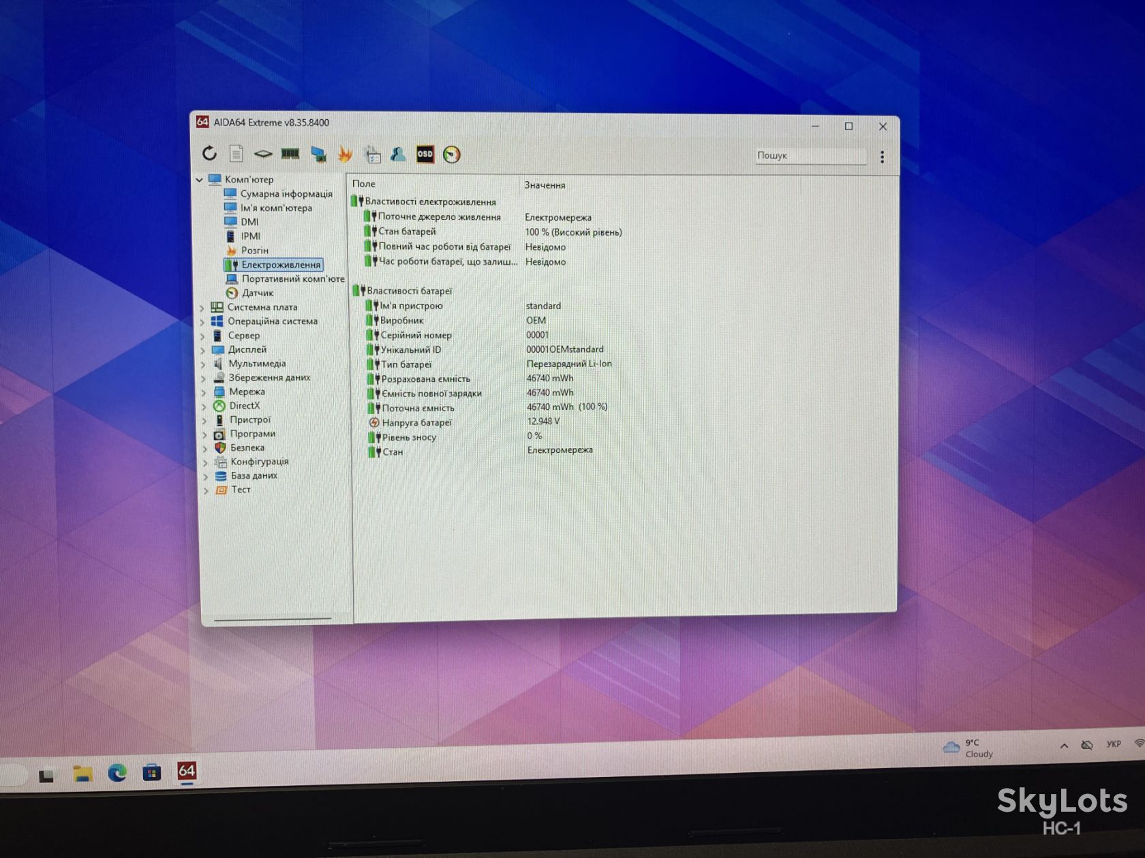
Task: Click the AIDA64 taskbar icon
Action: pyautogui.click(x=187, y=771)
